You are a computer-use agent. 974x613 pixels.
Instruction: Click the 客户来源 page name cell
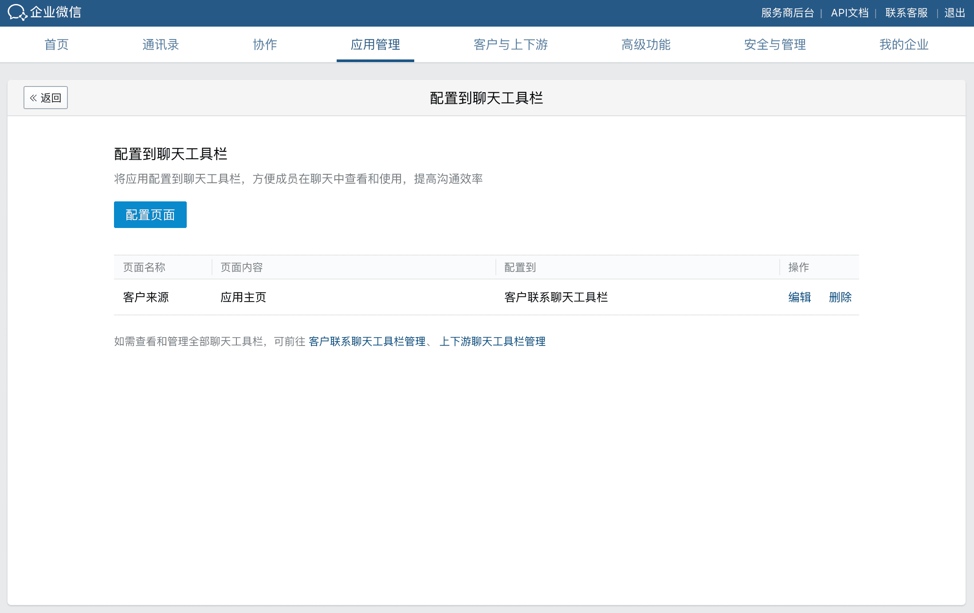[146, 297]
